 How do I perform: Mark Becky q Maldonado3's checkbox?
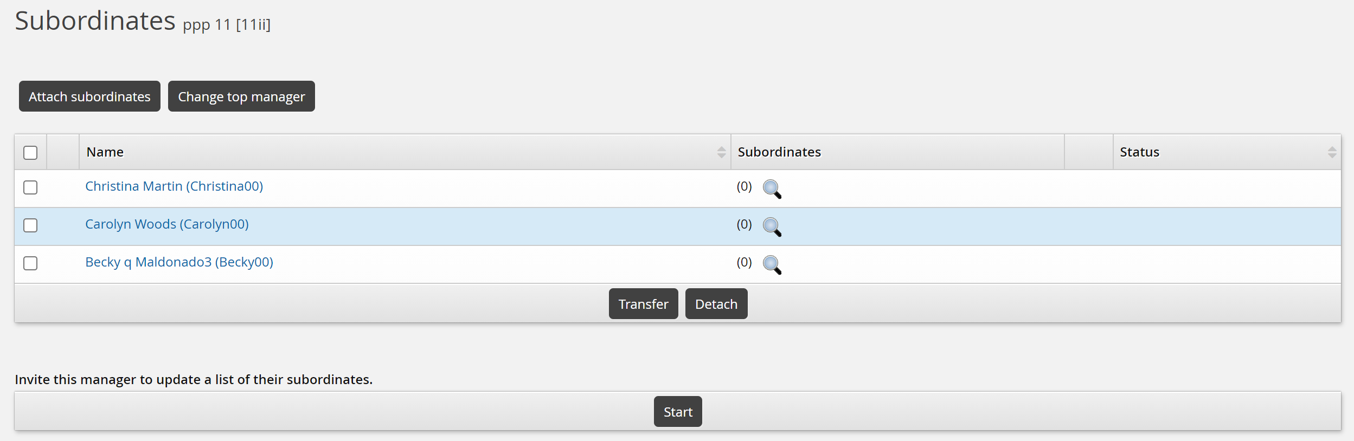(x=30, y=263)
